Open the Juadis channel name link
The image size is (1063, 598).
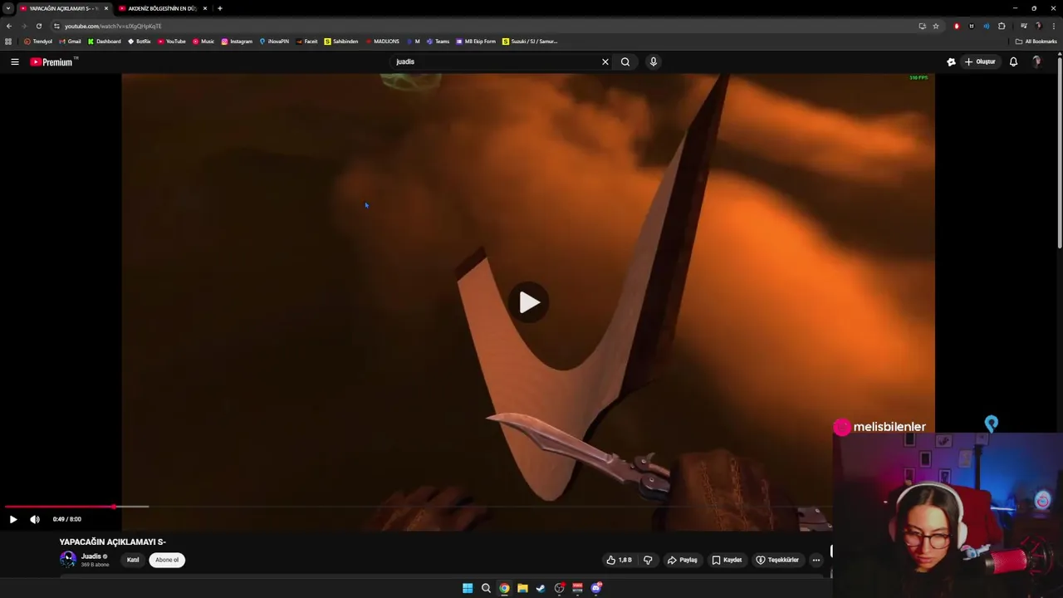(91, 556)
